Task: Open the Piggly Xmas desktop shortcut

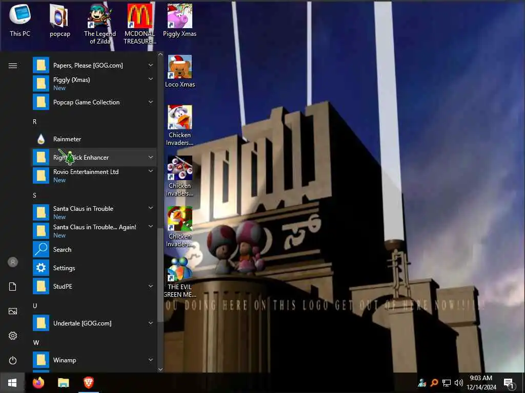Action: (x=180, y=20)
